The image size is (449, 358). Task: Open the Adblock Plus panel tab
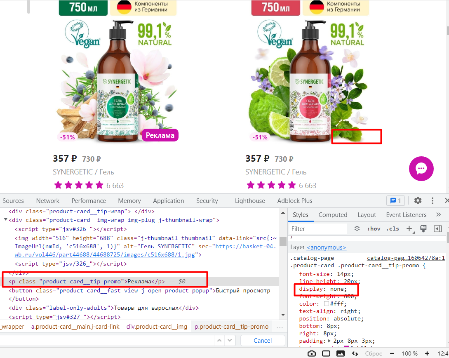[295, 201]
